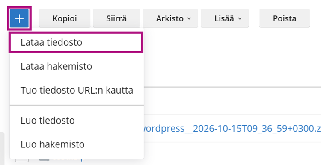Viewport: 321px width, 165px height.
Task: Open the wordpress 2026-10-15 zip file link
Action: [232, 129]
